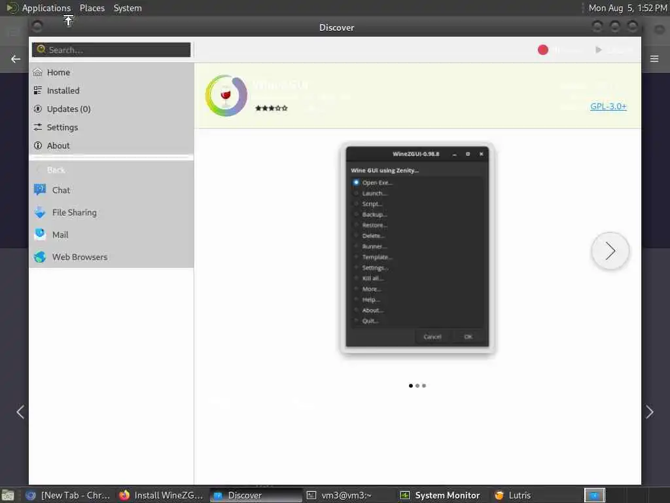
Task: Open the System menu
Action: pyautogui.click(x=128, y=8)
